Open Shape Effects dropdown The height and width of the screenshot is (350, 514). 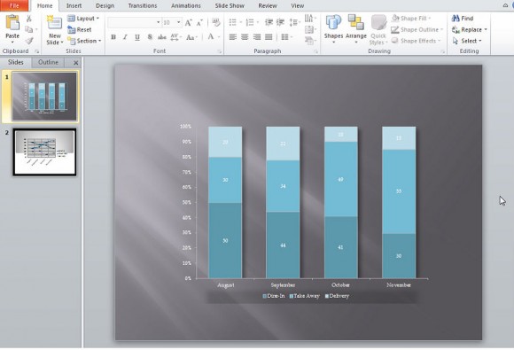coord(416,41)
